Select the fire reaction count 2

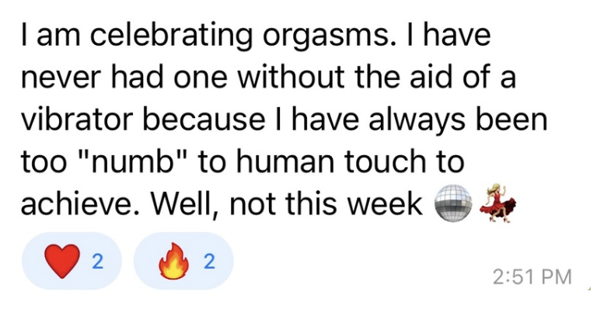[209, 262]
